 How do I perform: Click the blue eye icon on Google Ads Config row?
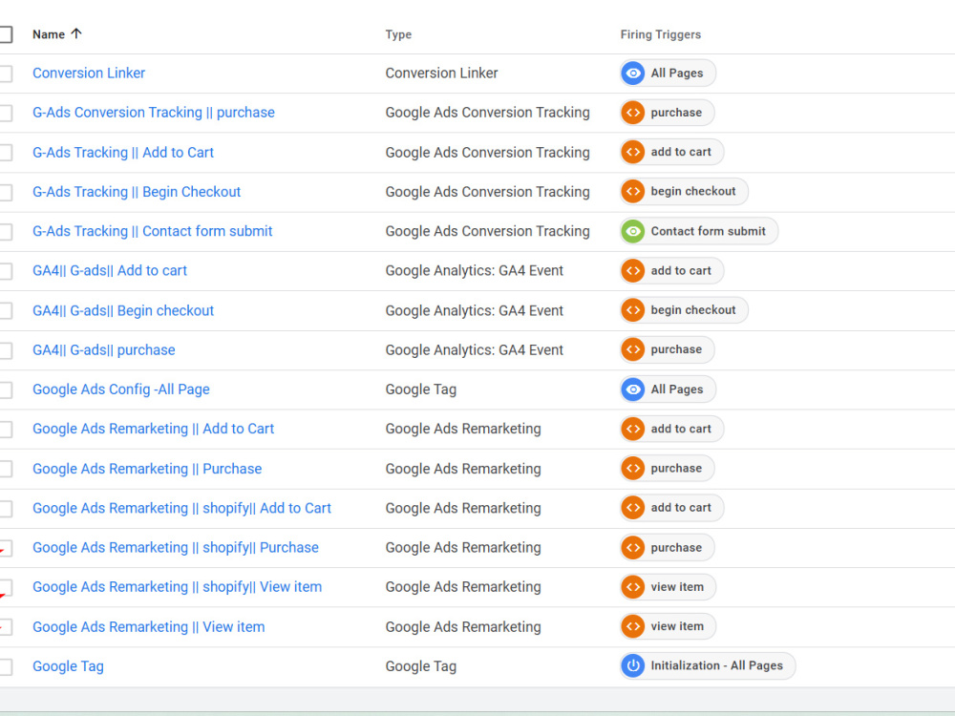pyautogui.click(x=633, y=390)
